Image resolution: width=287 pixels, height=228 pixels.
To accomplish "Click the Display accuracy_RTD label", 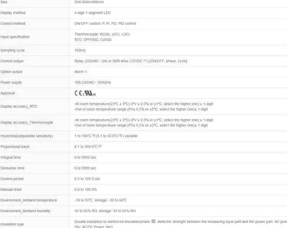I will click(19, 107).
